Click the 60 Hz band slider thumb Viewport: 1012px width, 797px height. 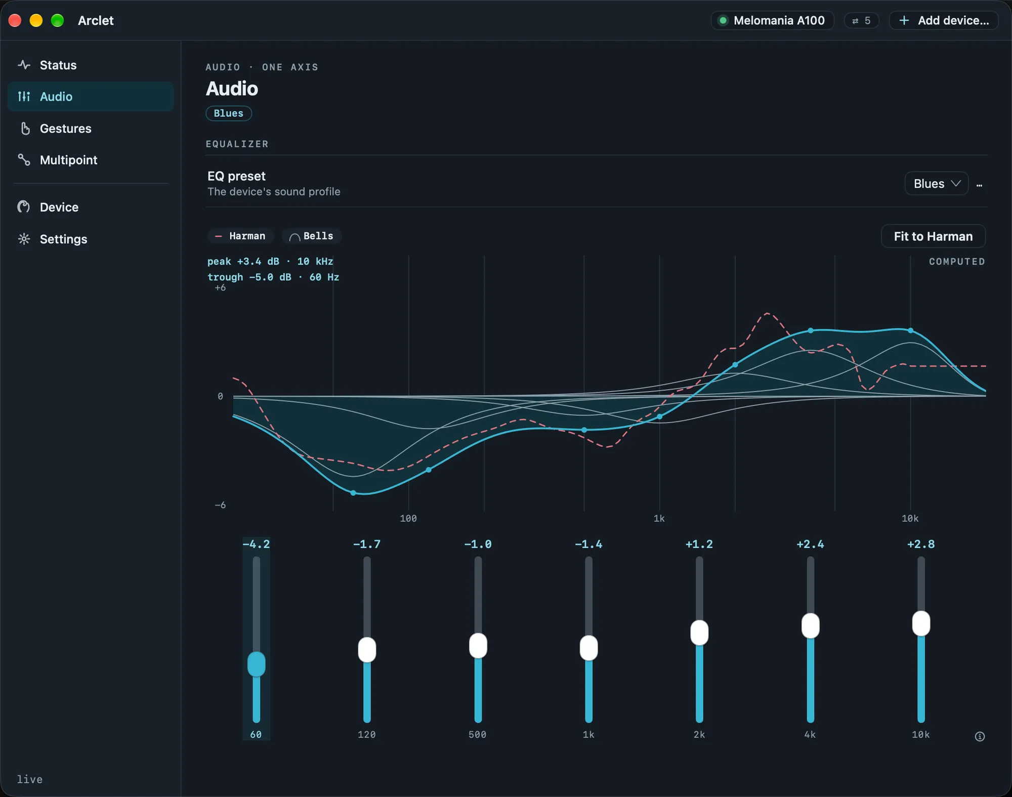[x=256, y=663]
